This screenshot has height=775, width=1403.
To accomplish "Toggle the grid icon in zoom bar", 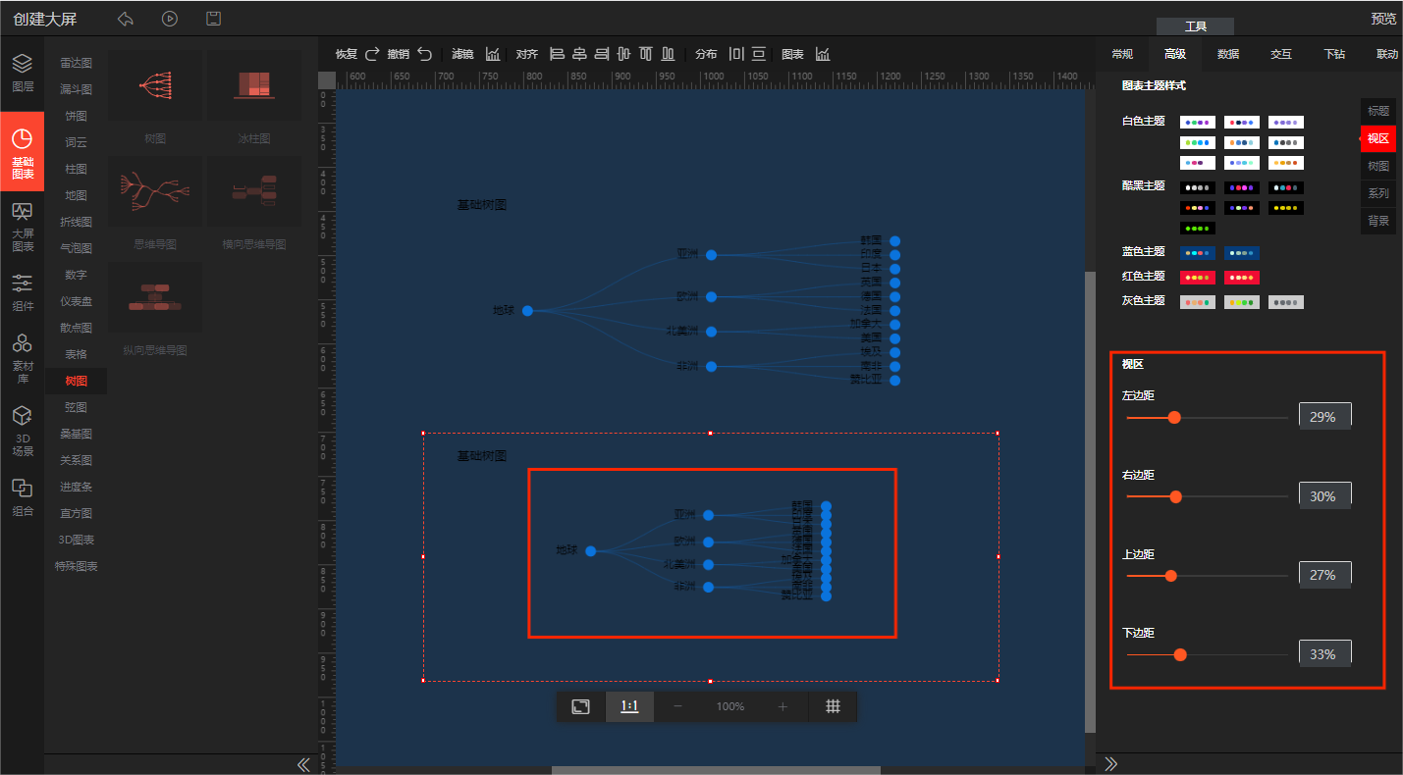I will (x=833, y=706).
